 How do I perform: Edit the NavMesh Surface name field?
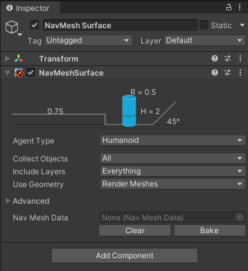[120, 25]
